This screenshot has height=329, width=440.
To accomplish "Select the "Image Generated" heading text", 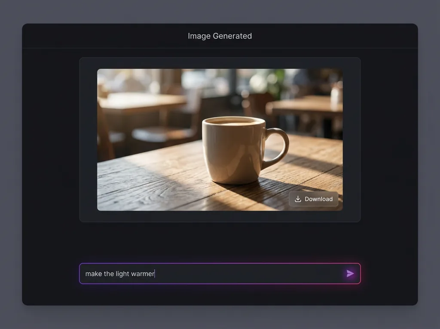I will click(x=220, y=36).
